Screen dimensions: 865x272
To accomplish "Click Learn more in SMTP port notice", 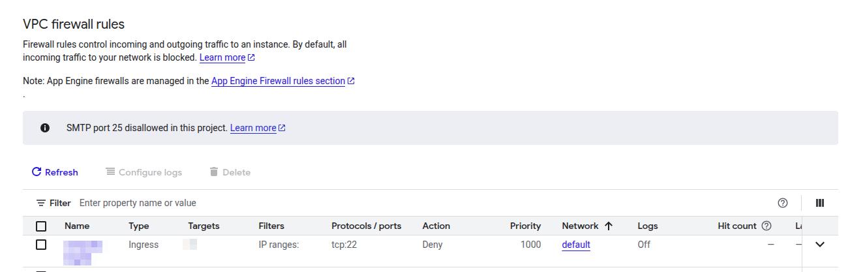I will [253, 128].
